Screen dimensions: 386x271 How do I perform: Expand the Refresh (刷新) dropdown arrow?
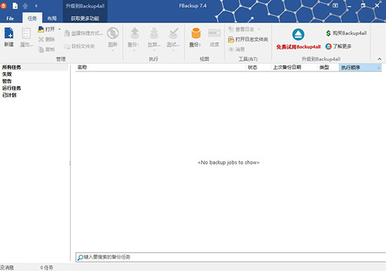click(113, 50)
